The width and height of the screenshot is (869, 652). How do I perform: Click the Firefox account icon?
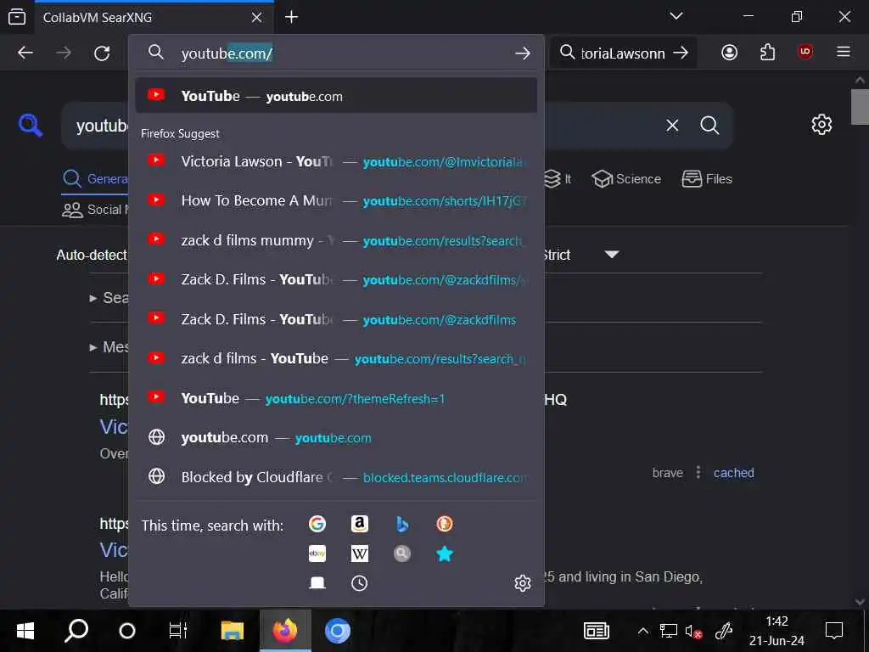[x=729, y=53]
